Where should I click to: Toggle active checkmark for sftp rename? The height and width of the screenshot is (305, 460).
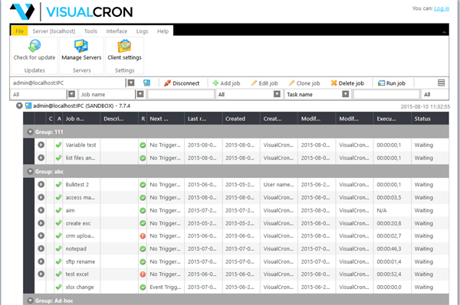coord(59,261)
